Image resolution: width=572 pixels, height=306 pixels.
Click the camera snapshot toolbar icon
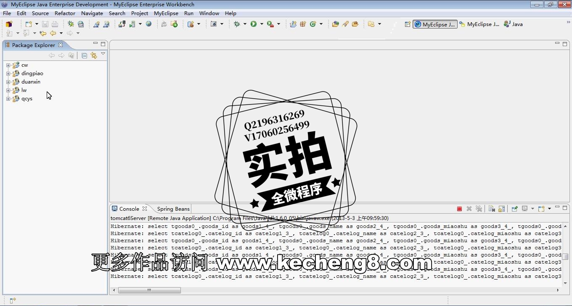pos(214,24)
